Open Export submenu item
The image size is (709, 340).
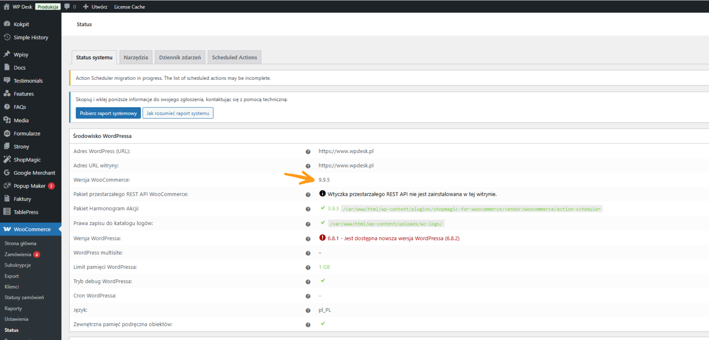pos(11,276)
